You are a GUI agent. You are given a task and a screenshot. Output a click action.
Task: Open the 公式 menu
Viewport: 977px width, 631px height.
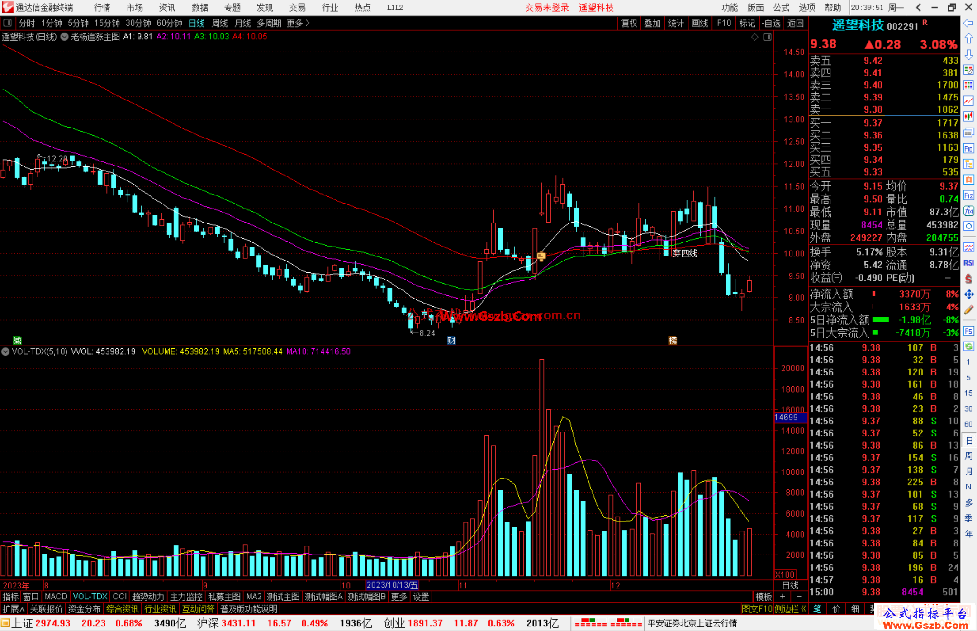pyautogui.click(x=781, y=7)
